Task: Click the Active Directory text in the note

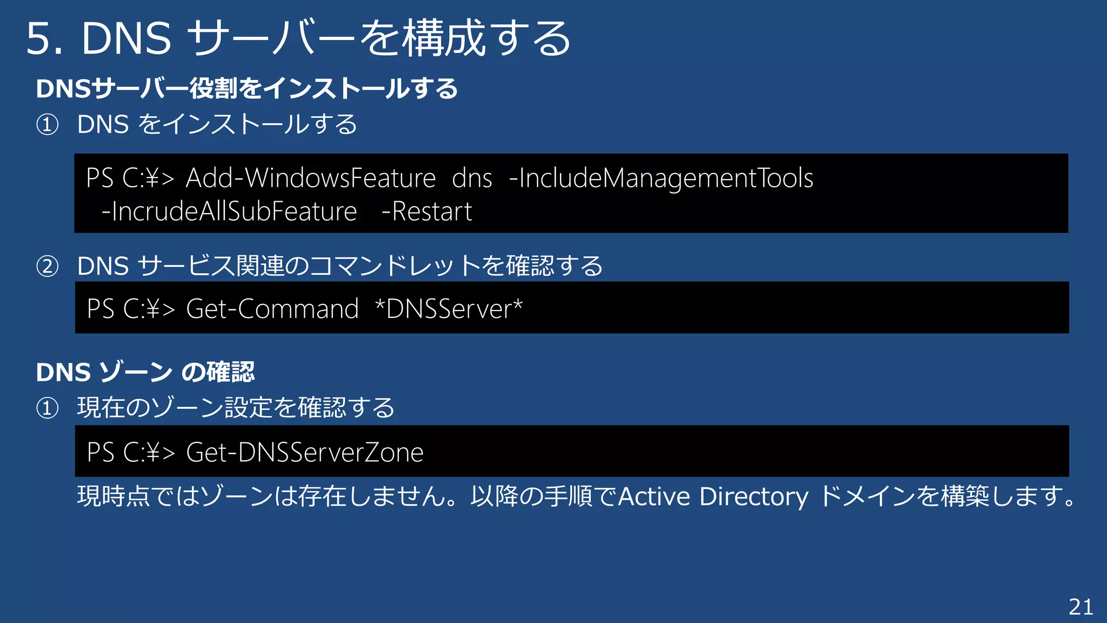Action: 712,496
